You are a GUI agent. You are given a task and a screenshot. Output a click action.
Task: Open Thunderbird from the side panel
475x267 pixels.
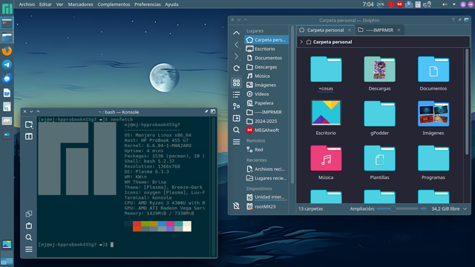(x=7, y=79)
